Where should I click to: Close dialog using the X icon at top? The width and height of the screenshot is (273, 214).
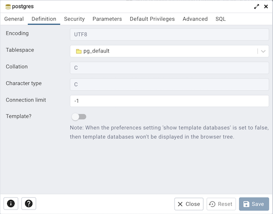tap(266, 7)
